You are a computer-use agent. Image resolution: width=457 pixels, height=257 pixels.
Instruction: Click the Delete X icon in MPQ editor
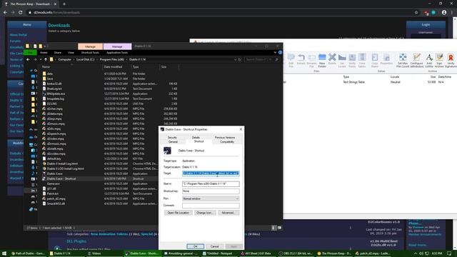coord(332,59)
